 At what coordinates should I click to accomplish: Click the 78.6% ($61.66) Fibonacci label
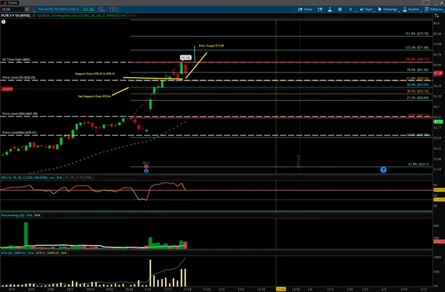pyautogui.click(x=418, y=70)
